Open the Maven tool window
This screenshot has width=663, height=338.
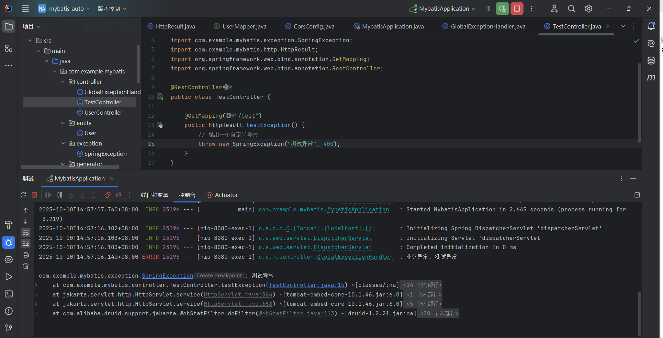(651, 78)
